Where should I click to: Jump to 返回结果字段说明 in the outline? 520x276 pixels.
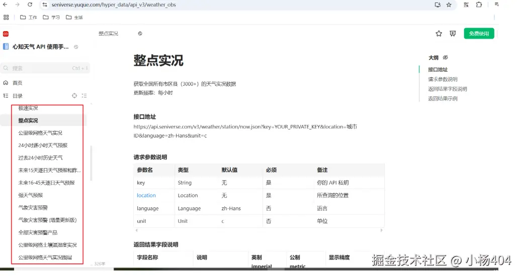[448, 89]
